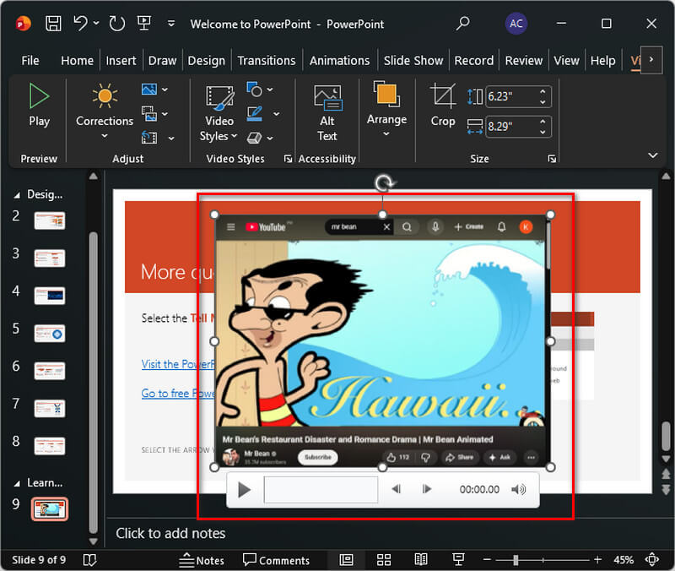
Task: Switch to Slide Sorter view
Action: coord(384,560)
